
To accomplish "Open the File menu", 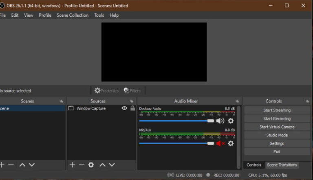I will click(x=2, y=15).
